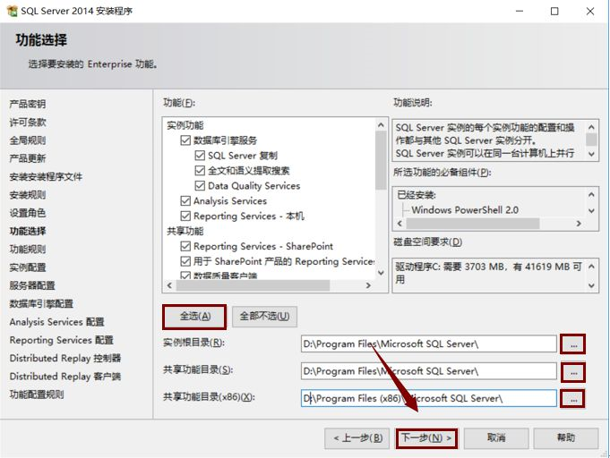Click the feature list scroll up arrow
The height and width of the screenshot is (458, 610).
click(381, 124)
